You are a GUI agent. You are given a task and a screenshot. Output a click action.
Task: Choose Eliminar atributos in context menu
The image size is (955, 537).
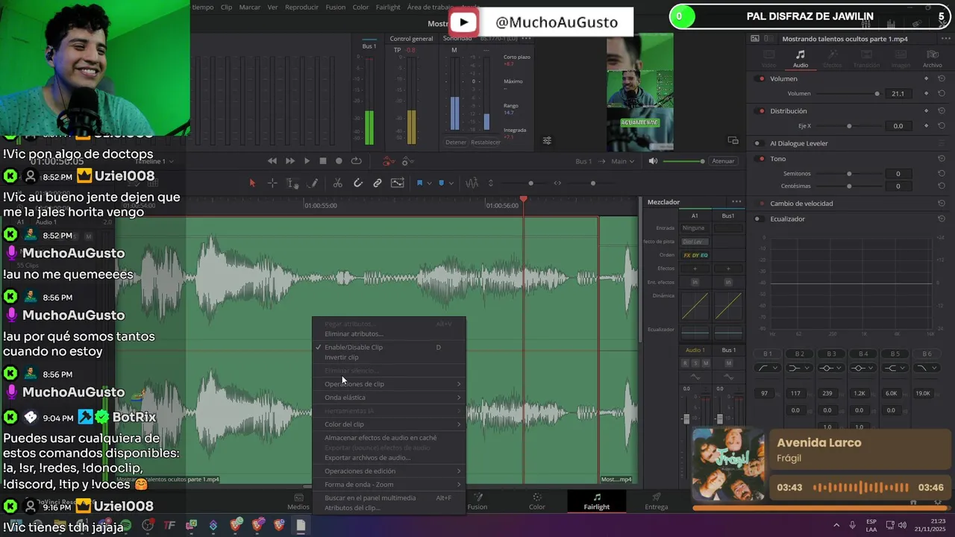coord(389,334)
